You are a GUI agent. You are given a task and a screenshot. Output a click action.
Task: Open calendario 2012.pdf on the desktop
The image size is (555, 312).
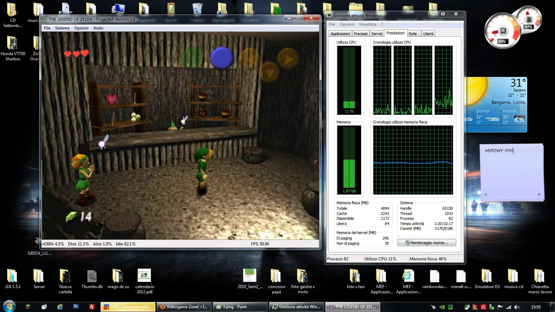coord(145,281)
